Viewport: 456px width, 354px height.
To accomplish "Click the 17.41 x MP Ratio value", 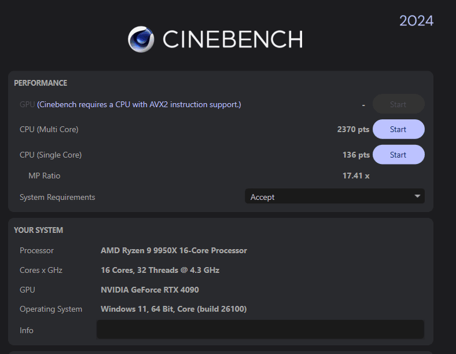I will point(356,176).
